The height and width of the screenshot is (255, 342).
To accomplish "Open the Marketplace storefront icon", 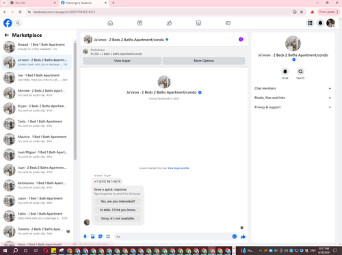I will pos(198,23).
